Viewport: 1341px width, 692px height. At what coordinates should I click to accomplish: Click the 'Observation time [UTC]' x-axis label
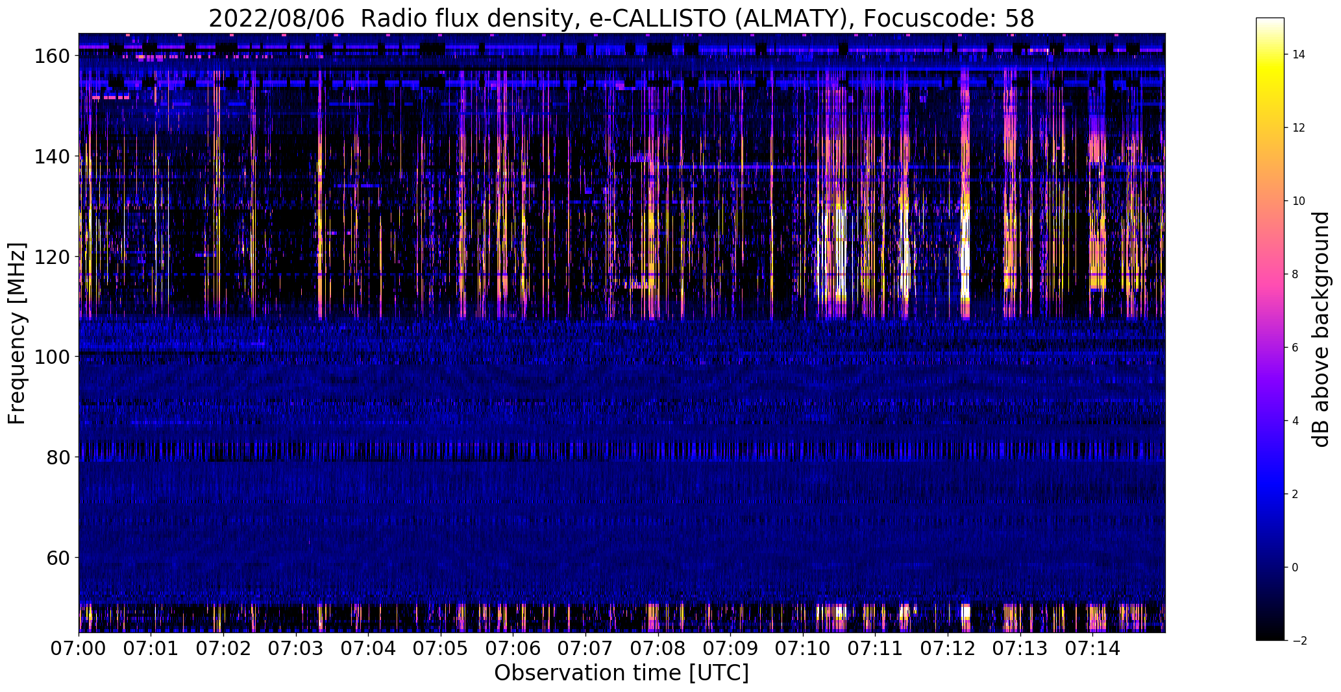pos(621,673)
